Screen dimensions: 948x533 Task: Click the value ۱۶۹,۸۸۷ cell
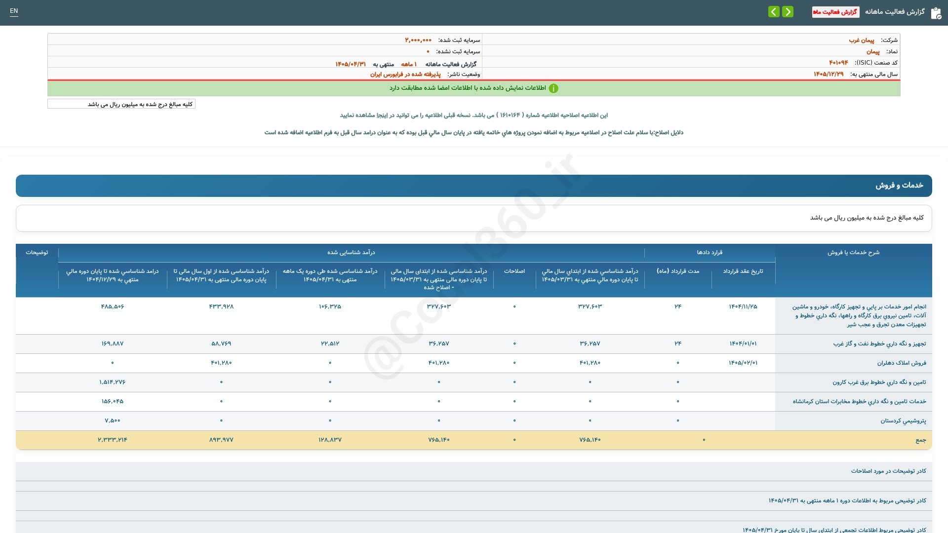113,343
